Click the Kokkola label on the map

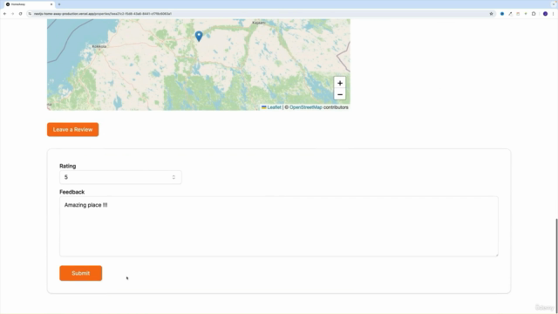[99, 46]
